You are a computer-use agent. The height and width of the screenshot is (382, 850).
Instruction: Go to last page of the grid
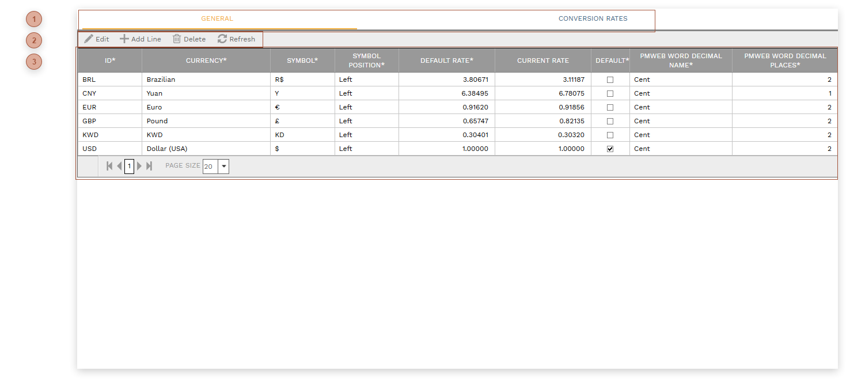click(x=149, y=167)
